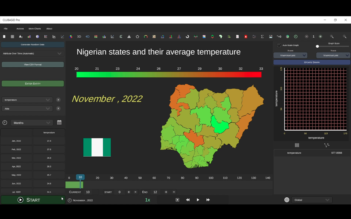351x219 pixels.
Task: Click the zoom out magnifier icon
Action: click(x=345, y=36)
